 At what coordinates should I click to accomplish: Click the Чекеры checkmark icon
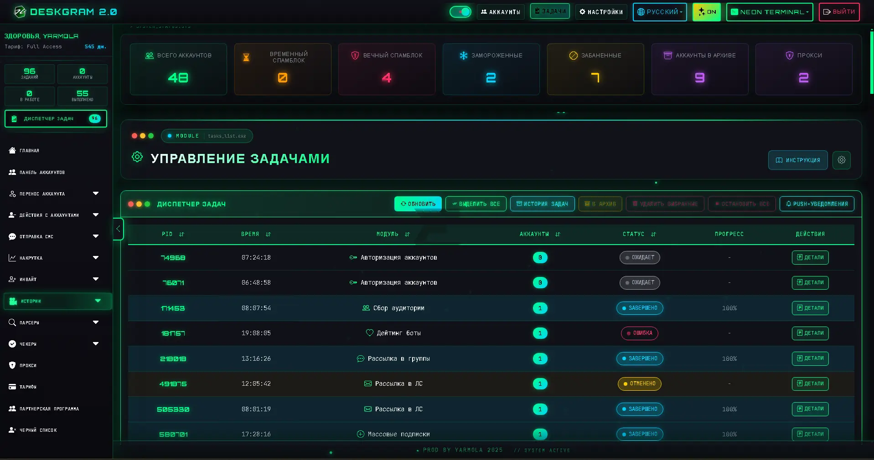point(12,344)
